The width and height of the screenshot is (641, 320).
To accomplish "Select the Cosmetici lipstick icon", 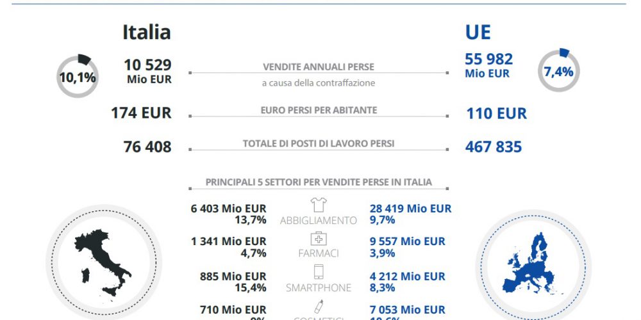I will (x=319, y=306).
